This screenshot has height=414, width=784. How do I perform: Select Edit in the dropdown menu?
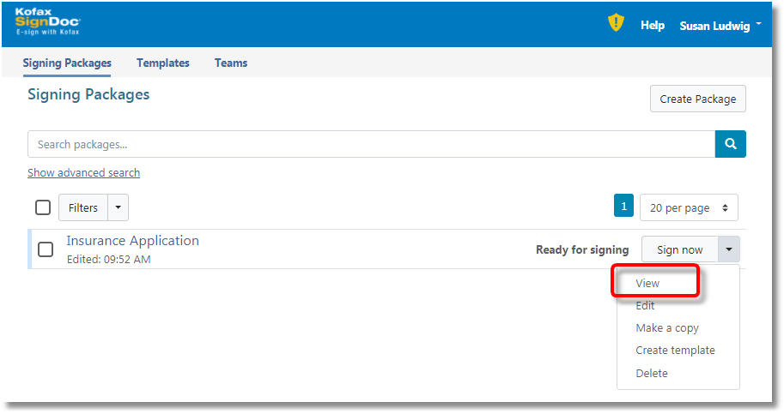[x=645, y=305]
